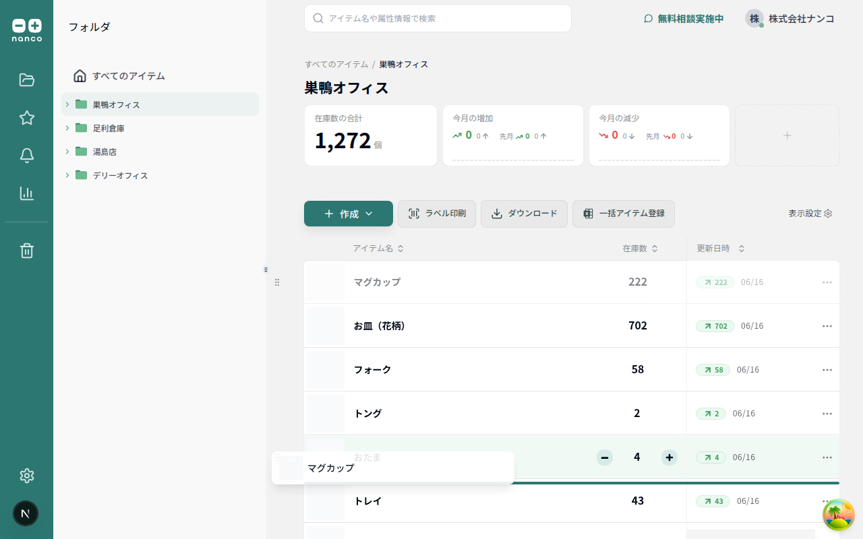Open notifications bell icon
The height and width of the screenshot is (539, 863).
click(26, 156)
